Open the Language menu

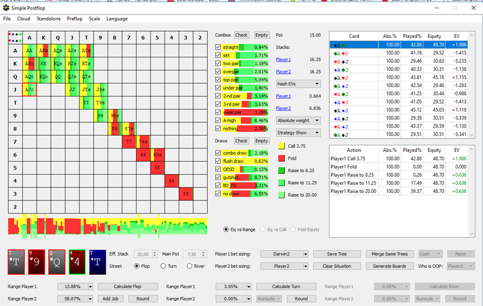pyautogui.click(x=117, y=19)
